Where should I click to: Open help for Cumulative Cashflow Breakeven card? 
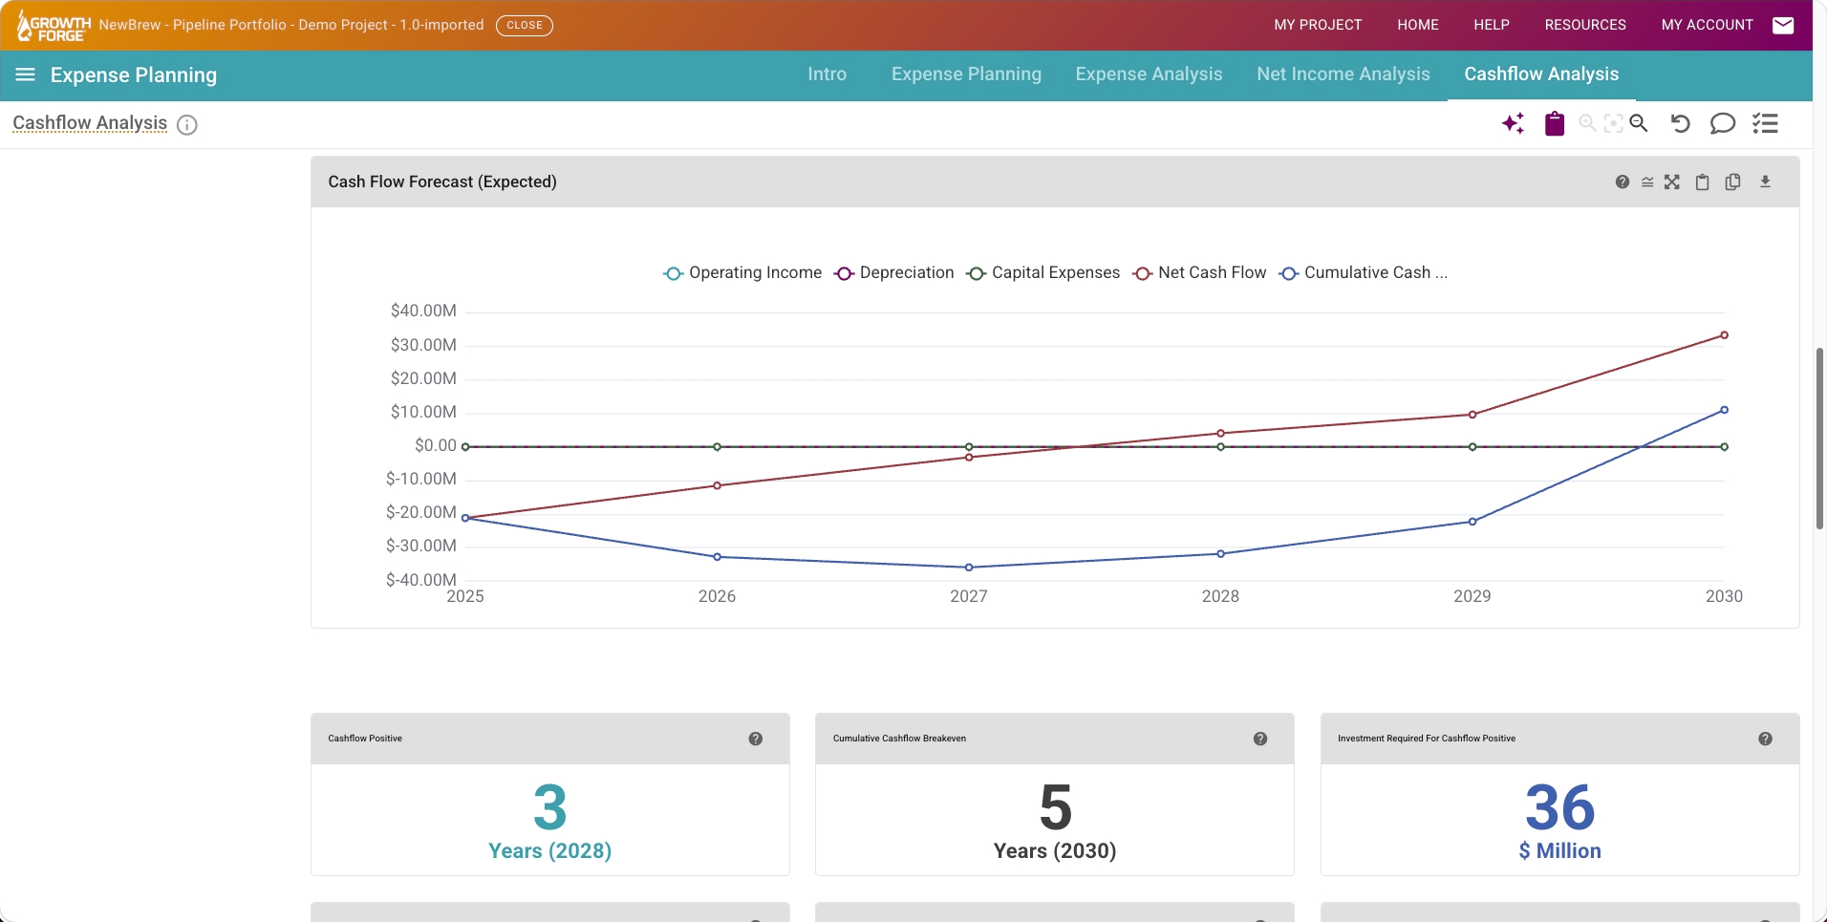pyautogui.click(x=1260, y=739)
